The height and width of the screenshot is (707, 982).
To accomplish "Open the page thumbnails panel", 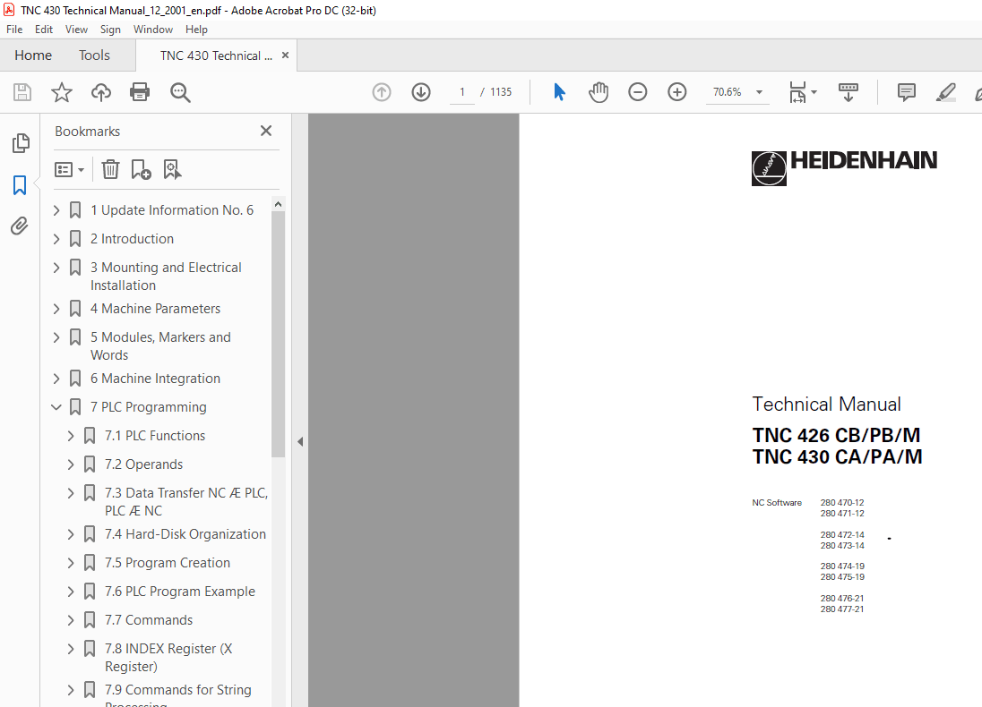I will pos(20,143).
